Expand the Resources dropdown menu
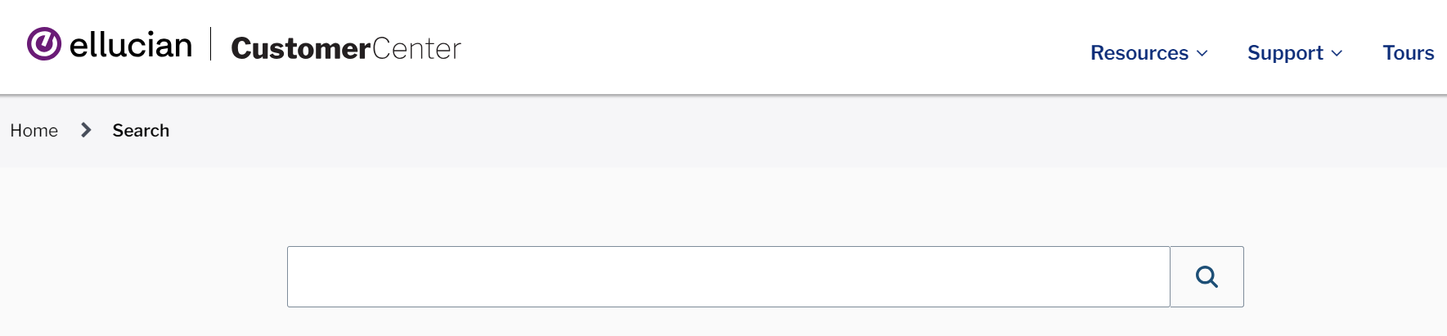The height and width of the screenshot is (336, 1447). click(1148, 53)
